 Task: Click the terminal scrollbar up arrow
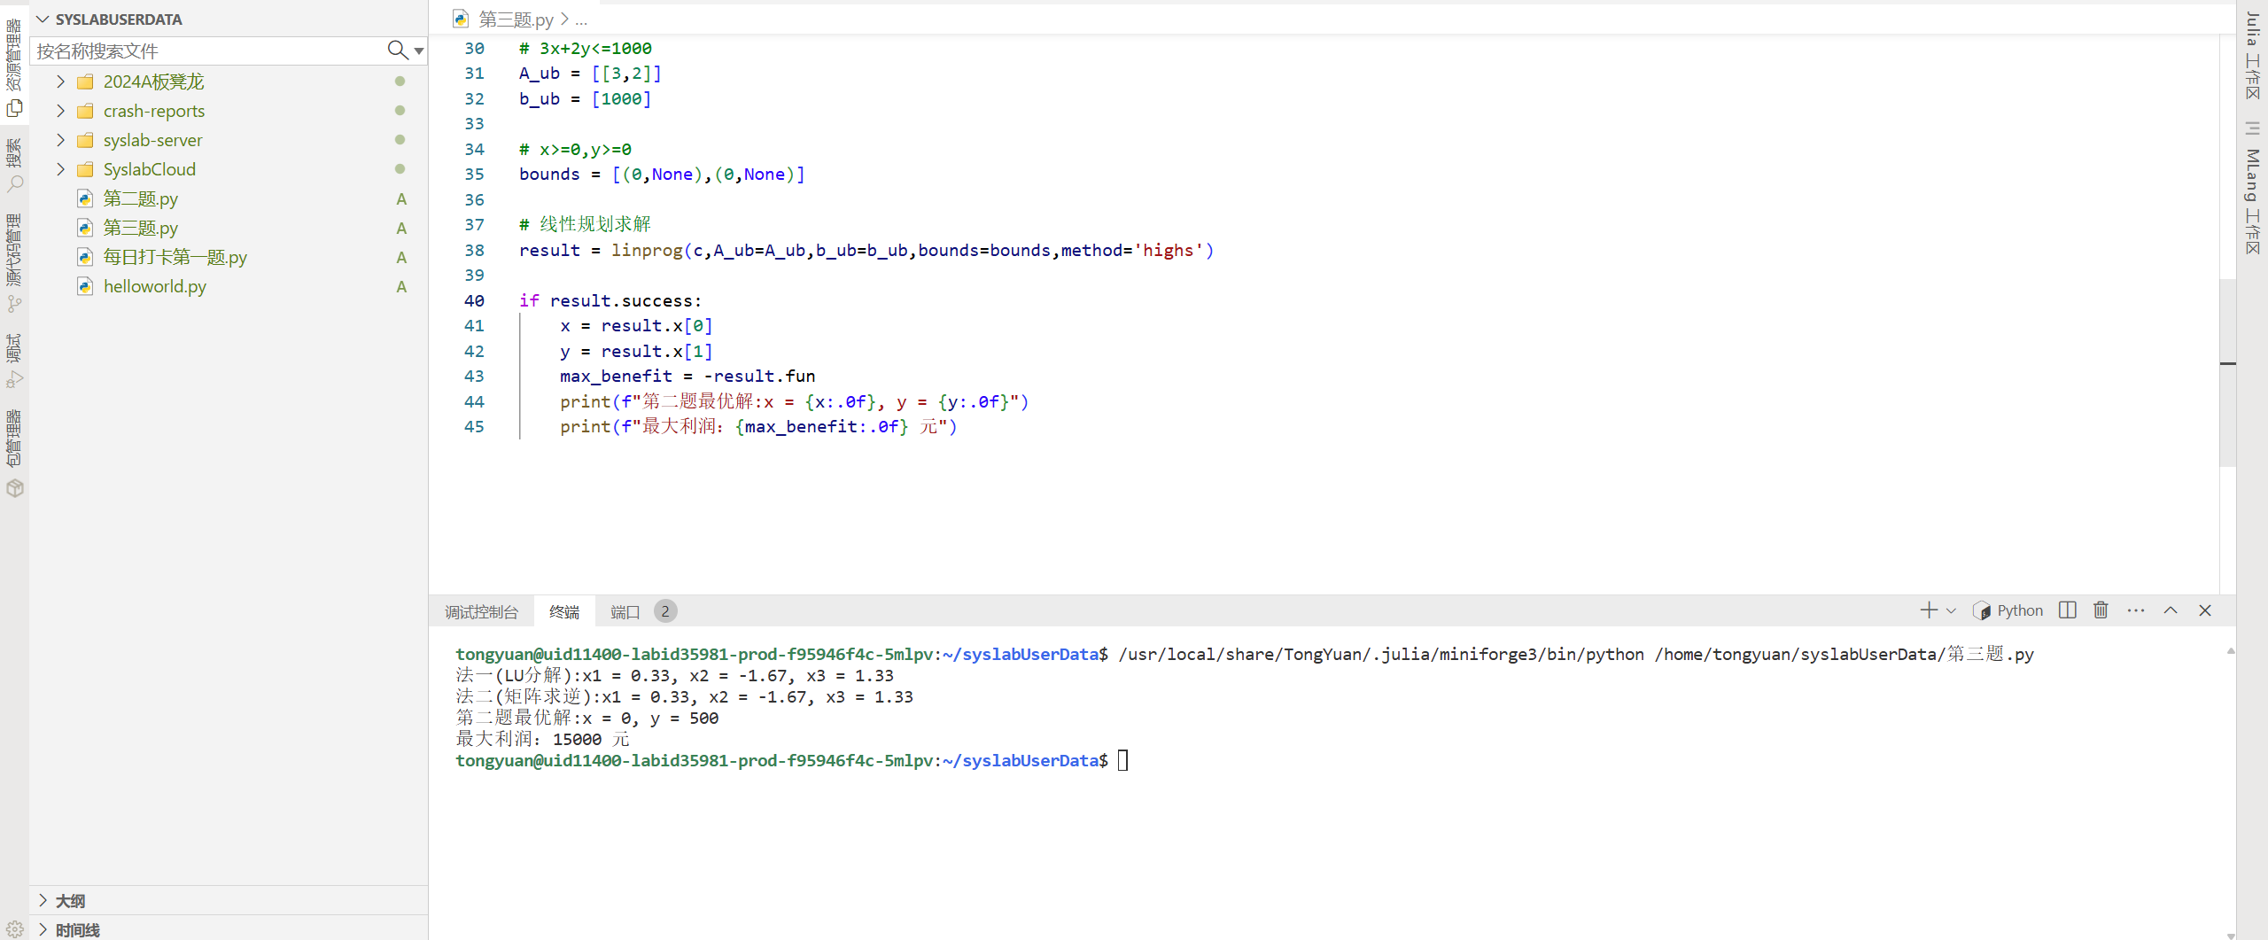click(2230, 651)
